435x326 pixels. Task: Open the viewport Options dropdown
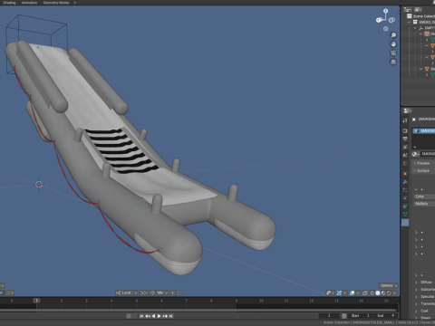point(389,285)
